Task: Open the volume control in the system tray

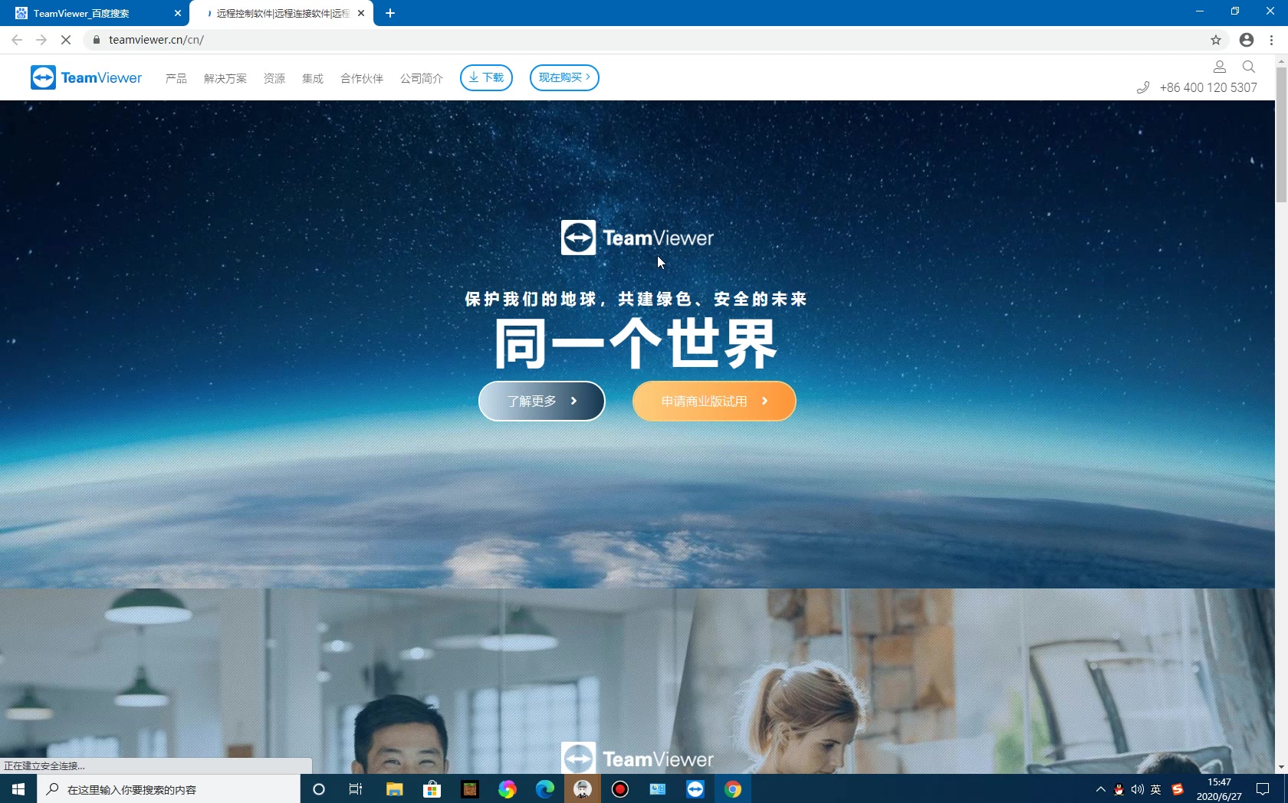Action: click(x=1137, y=789)
